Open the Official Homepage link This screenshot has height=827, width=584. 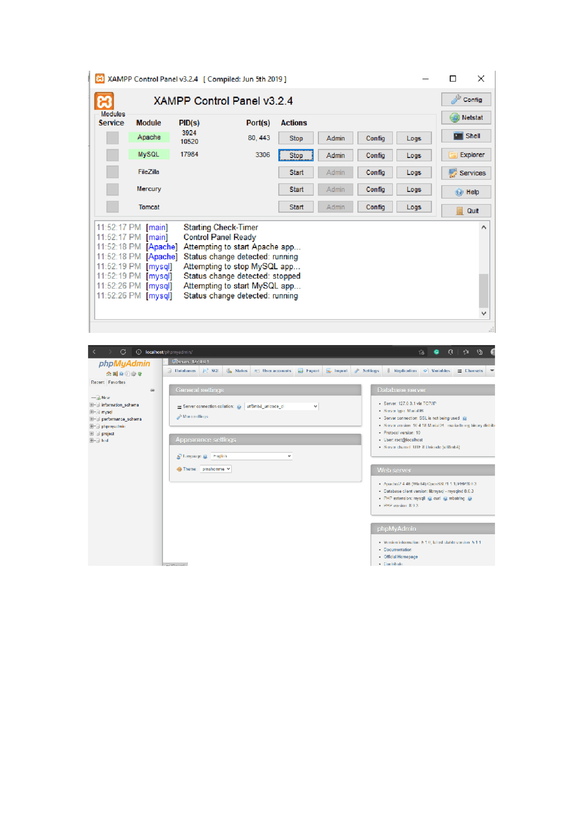[401, 557]
